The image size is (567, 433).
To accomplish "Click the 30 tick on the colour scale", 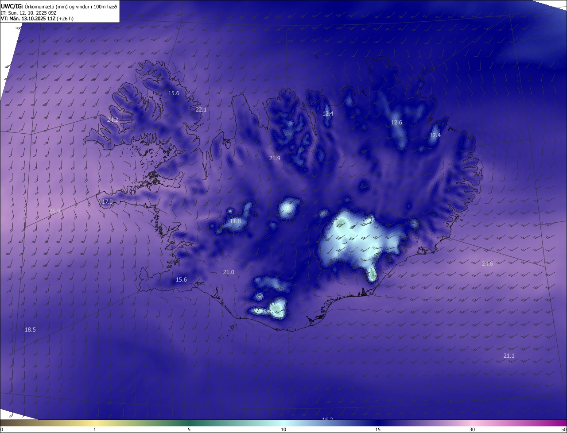I will click(x=472, y=430).
